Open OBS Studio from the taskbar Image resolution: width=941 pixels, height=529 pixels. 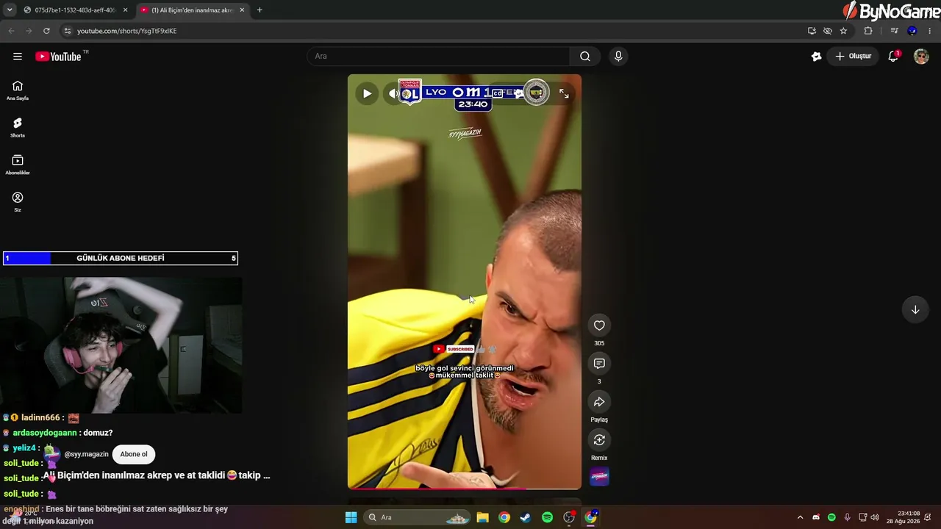click(x=569, y=517)
